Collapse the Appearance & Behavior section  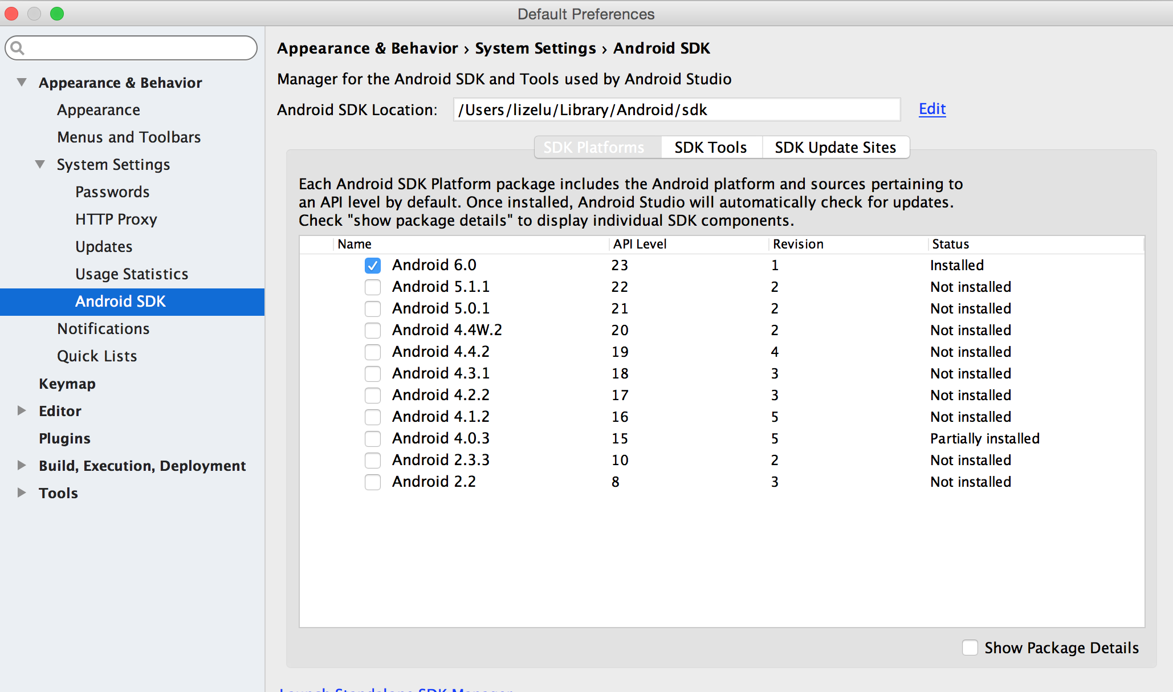click(x=22, y=82)
